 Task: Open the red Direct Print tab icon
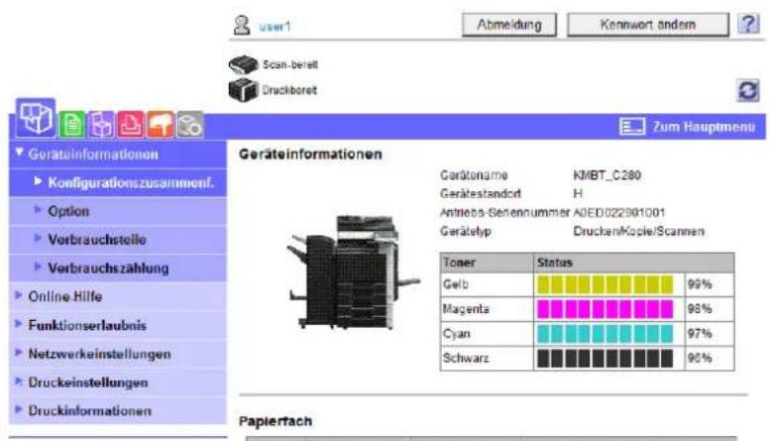tap(131, 124)
